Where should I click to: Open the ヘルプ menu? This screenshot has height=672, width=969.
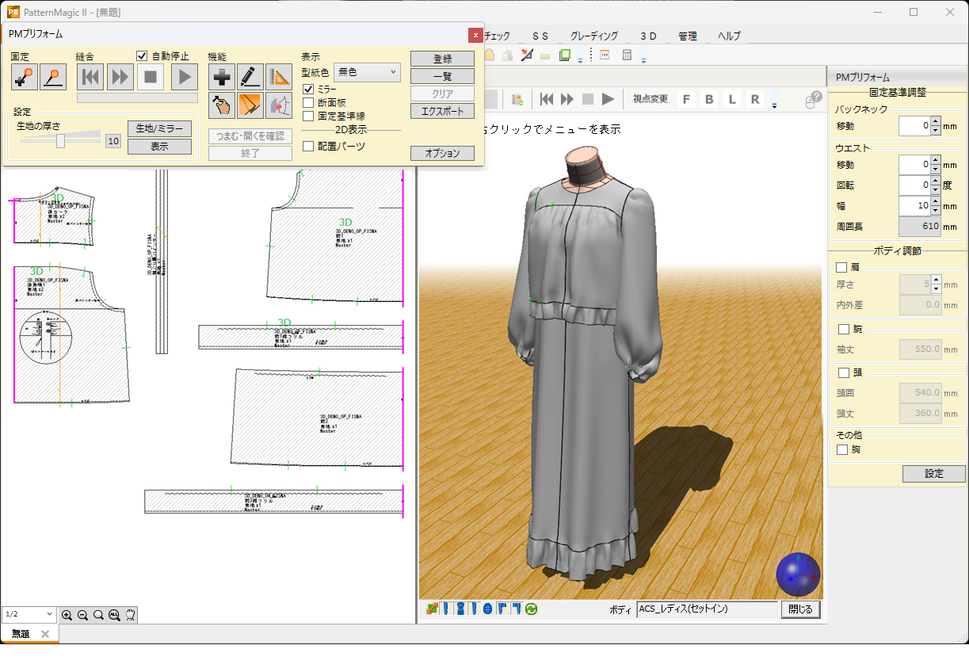[x=729, y=36]
